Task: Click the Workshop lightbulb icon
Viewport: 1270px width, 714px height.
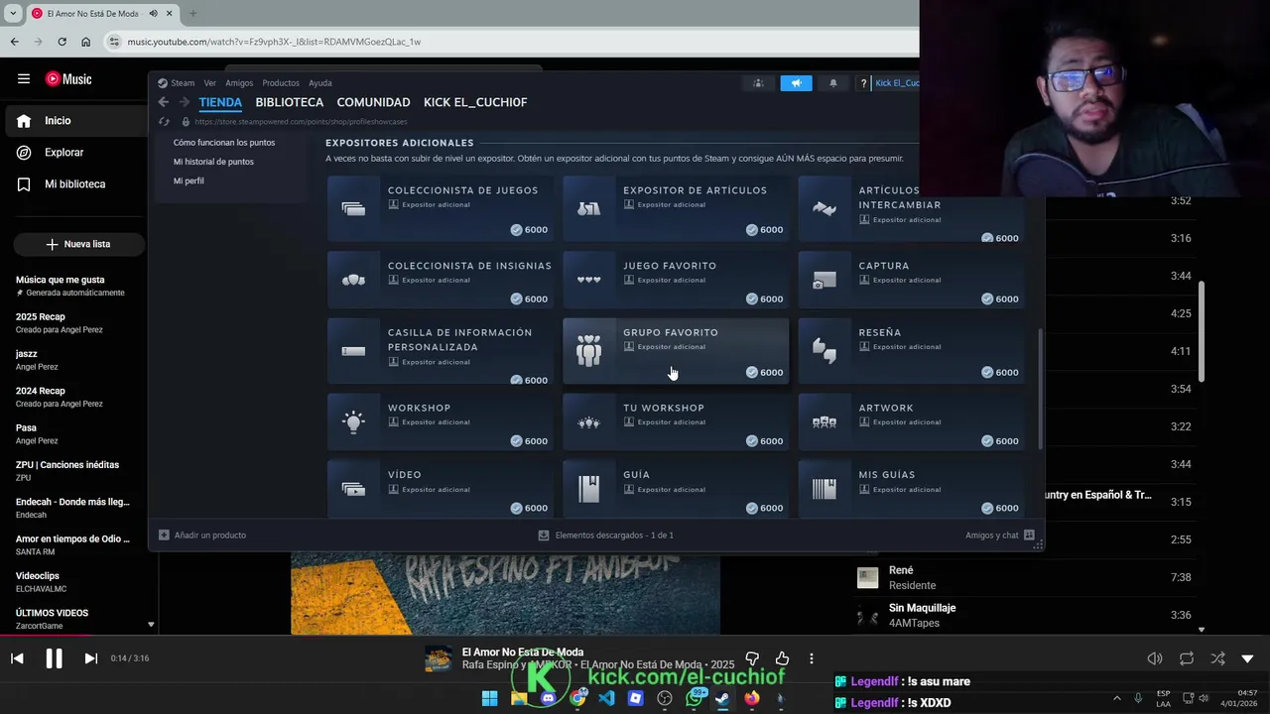Action: tap(353, 421)
